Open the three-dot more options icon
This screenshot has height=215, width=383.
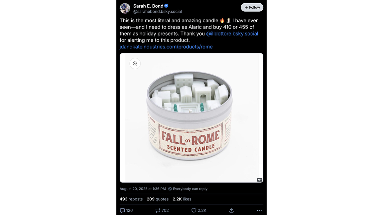coord(259,210)
